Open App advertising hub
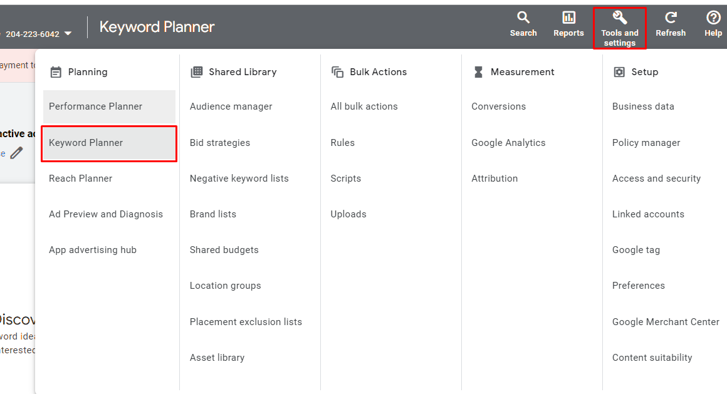 [92, 250]
